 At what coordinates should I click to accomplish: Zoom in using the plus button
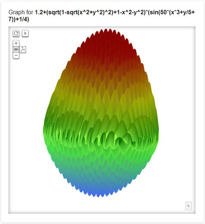click(16, 43)
